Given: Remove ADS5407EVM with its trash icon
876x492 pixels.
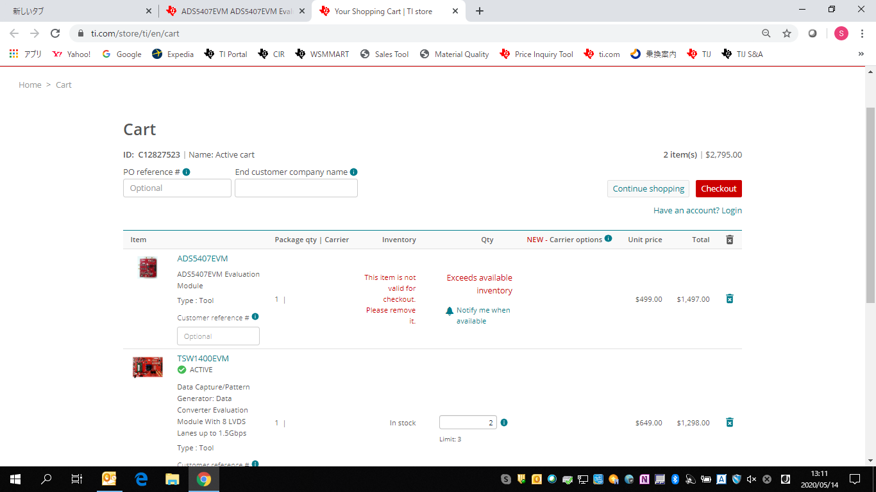Looking at the screenshot, I should coord(729,299).
